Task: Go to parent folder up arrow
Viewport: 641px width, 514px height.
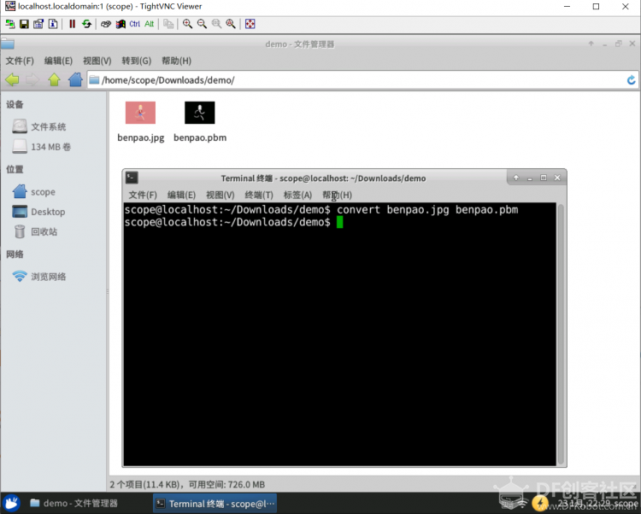Action: coord(54,79)
